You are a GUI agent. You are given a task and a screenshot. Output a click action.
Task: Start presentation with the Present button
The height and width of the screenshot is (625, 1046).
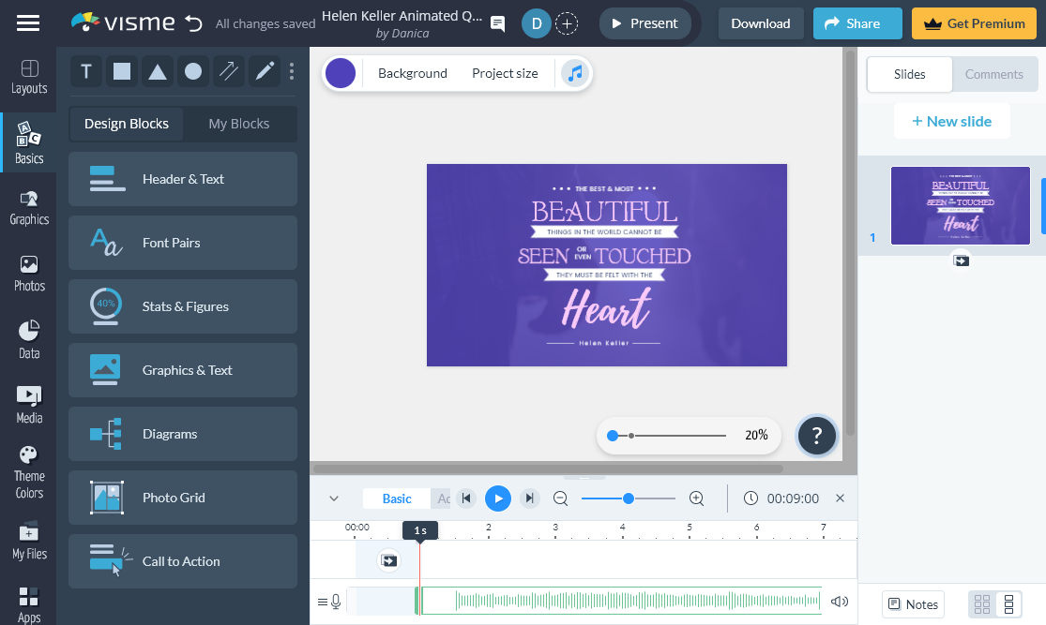tap(644, 23)
